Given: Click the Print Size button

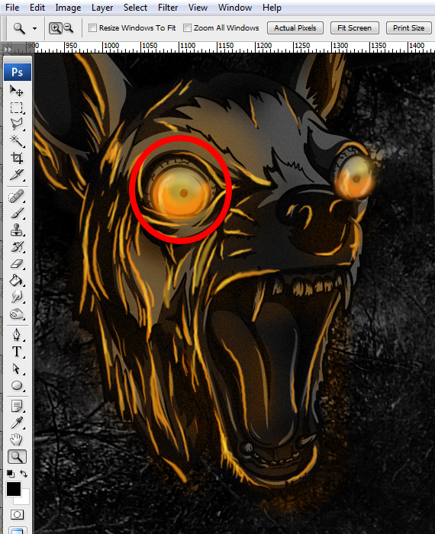Looking at the screenshot, I should [x=409, y=28].
